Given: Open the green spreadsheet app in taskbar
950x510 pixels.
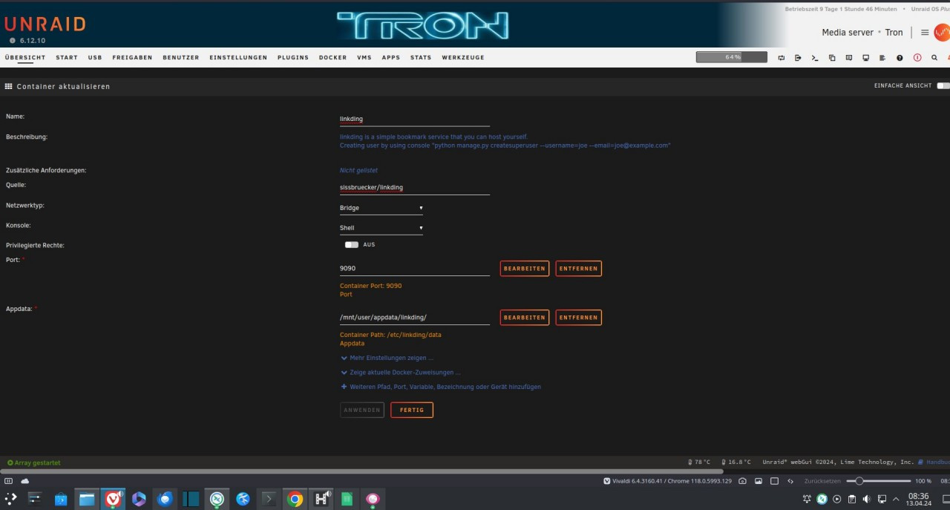Looking at the screenshot, I should tap(347, 499).
